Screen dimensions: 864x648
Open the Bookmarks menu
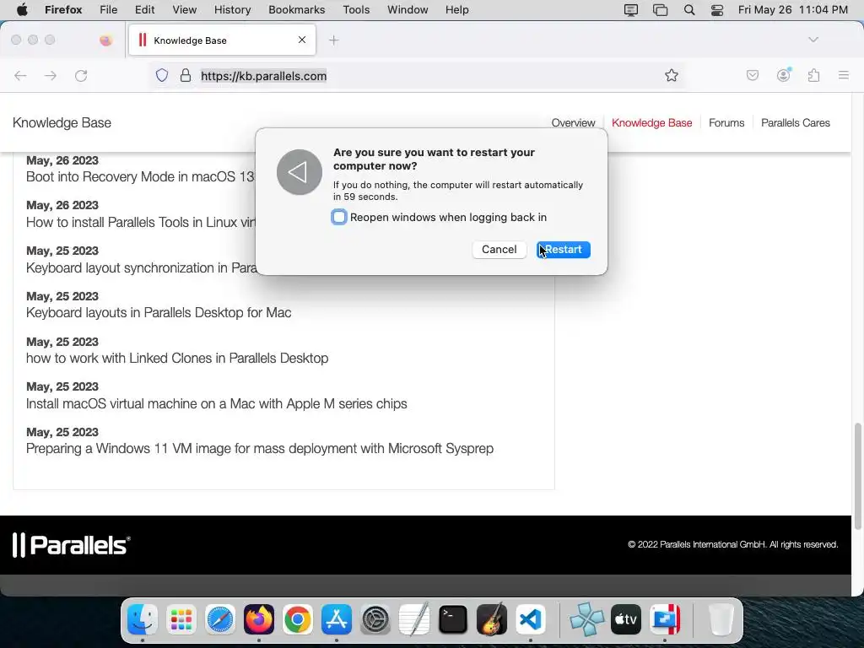click(x=296, y=9)
